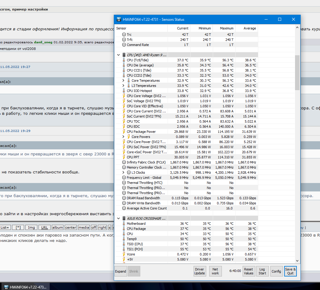Click icon beside Average Active Core Count
This screenshot has width=320, height=290.
tap(124, 208)
